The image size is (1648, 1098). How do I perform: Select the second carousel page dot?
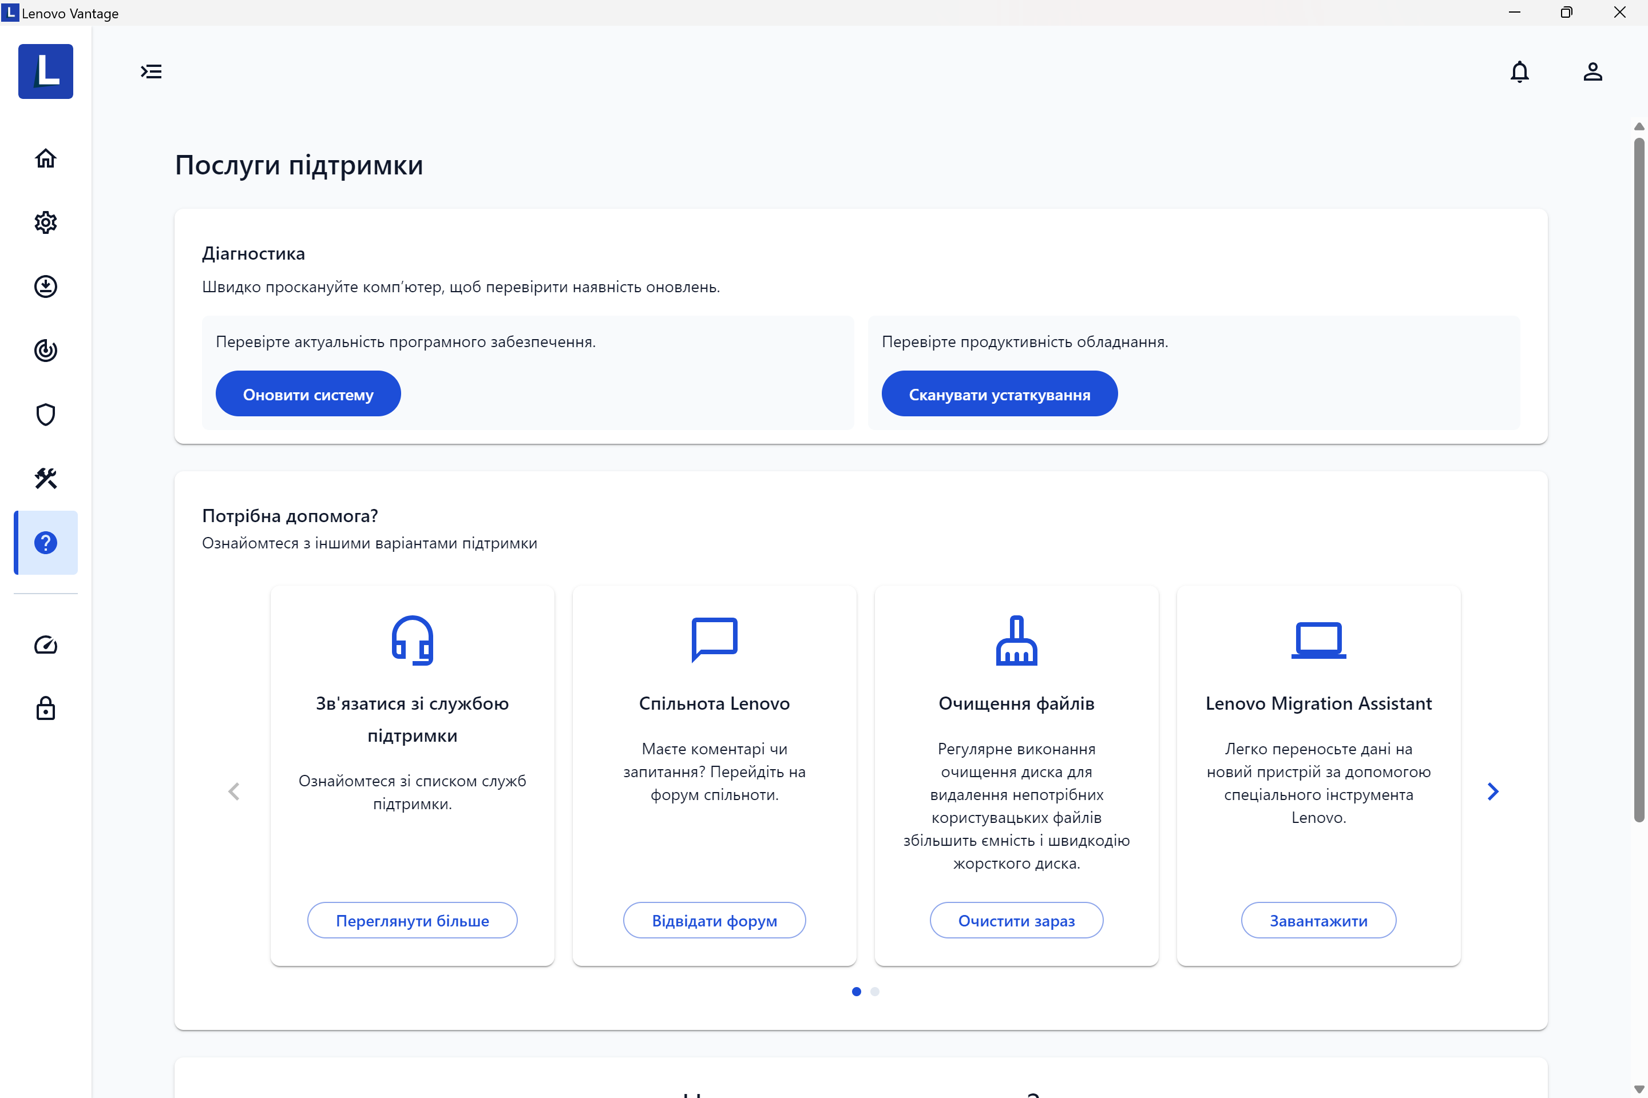coord(874,991)
